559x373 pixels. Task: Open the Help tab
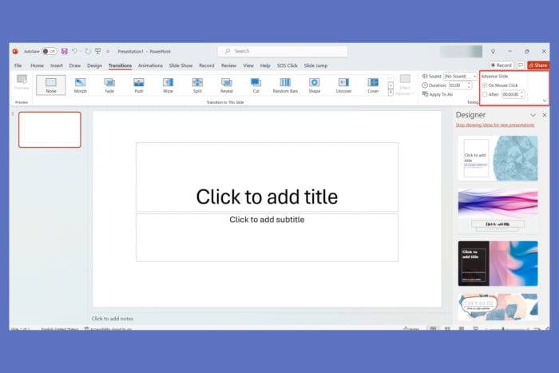[265, 65]
